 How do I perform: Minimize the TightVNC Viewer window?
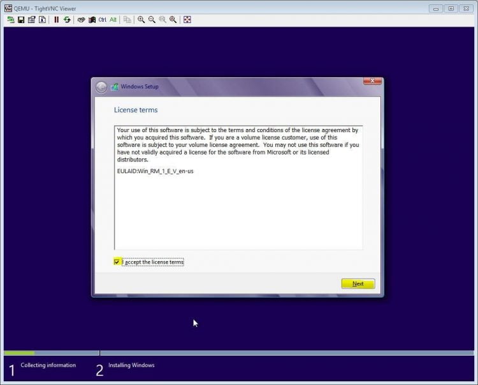coord(436,8)
